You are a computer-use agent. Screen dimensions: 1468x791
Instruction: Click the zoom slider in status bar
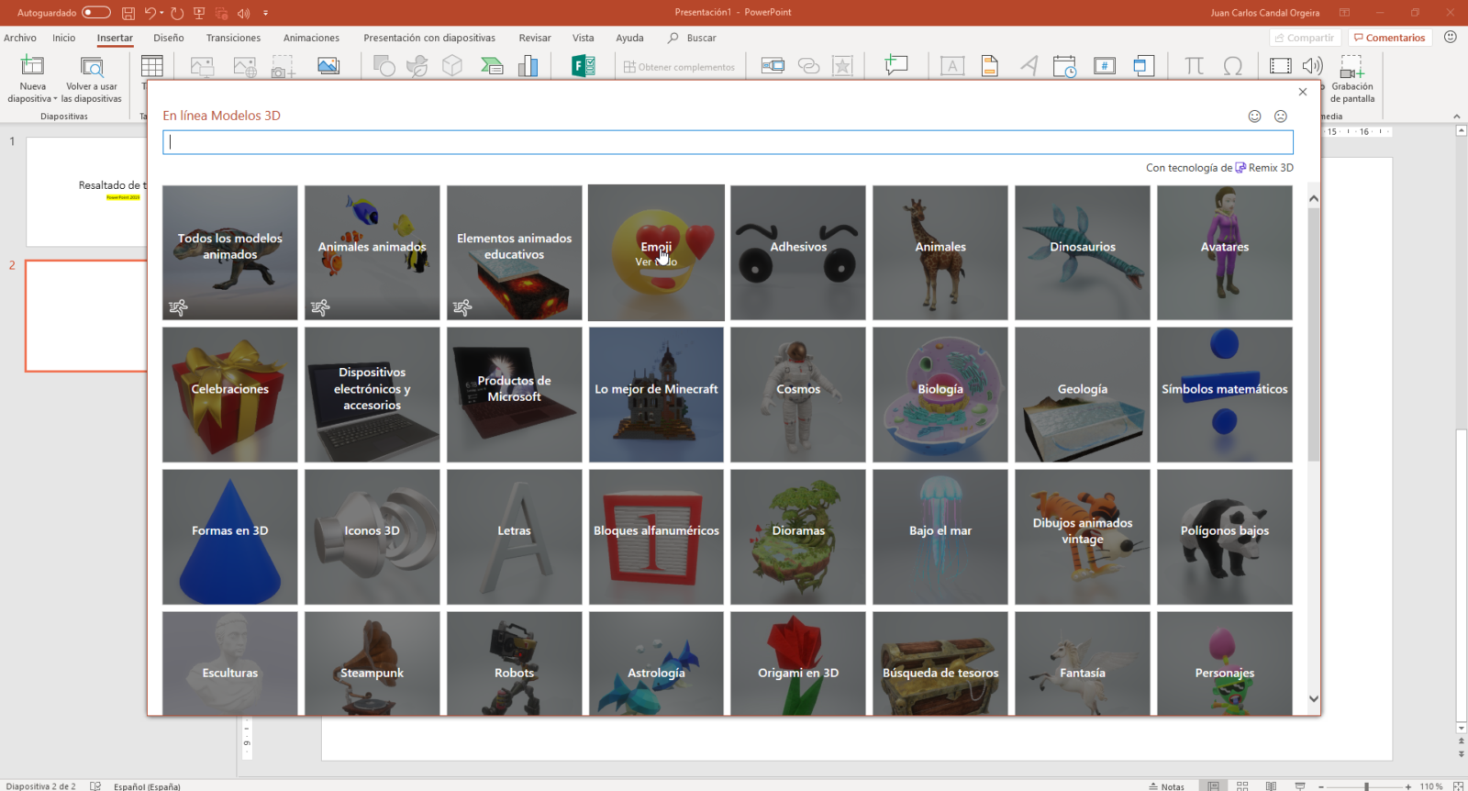click(1366, 785)
